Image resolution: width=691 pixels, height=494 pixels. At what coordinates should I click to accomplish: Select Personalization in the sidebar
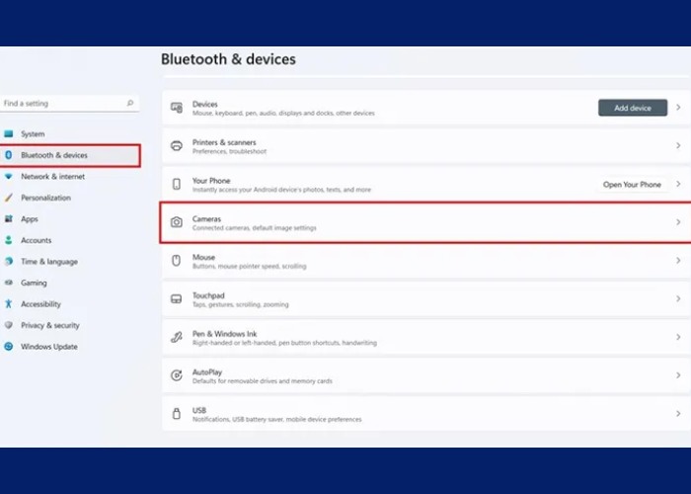pos(45,198)
